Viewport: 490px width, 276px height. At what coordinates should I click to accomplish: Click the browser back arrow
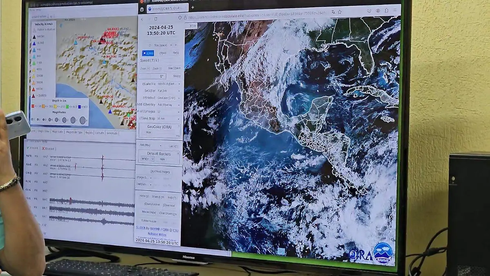142,19
